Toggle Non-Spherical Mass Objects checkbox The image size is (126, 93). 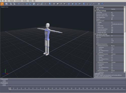[x=112, y=36]
